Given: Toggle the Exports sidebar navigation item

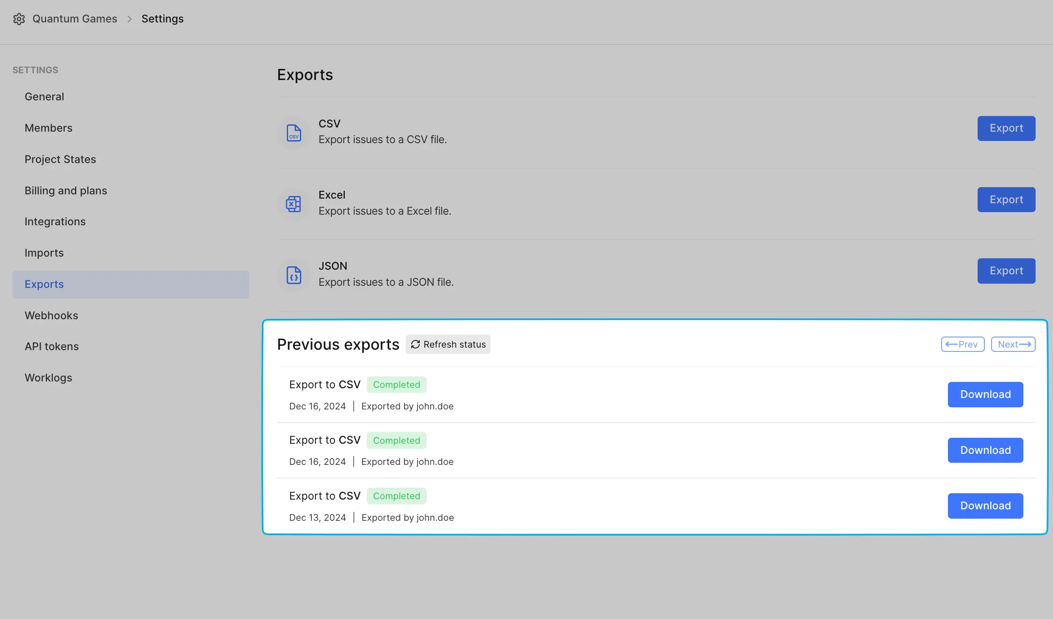Looking at the screenshot, I should (x=44, y=285).
